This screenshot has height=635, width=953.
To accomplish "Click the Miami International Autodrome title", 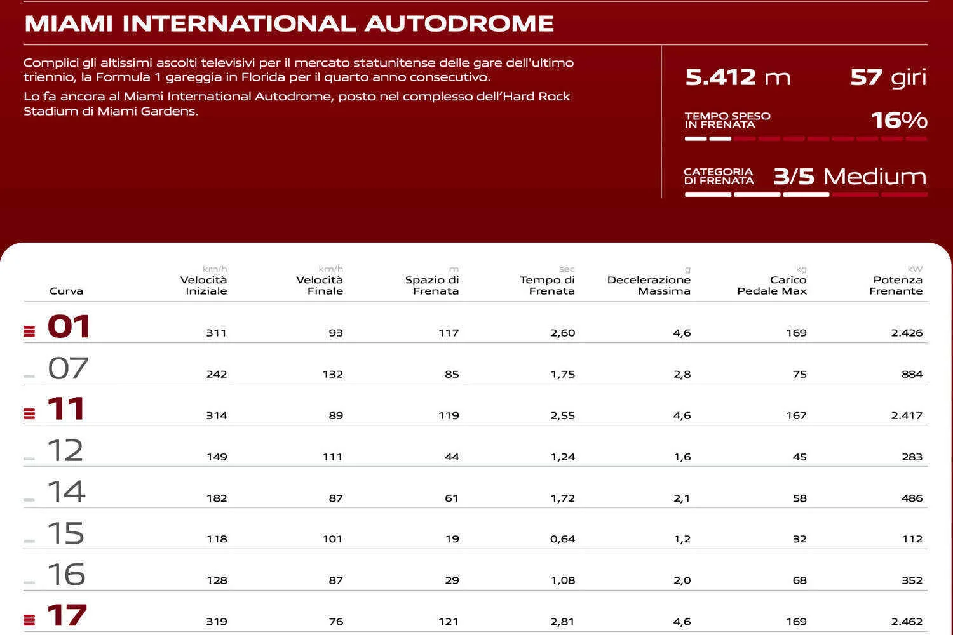I will 289,23.
